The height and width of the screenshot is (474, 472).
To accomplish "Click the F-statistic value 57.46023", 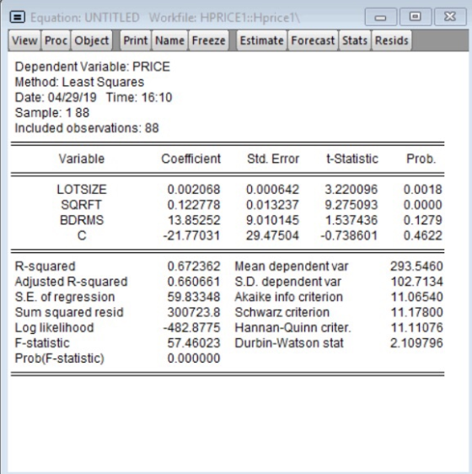I will click(x=194, y=343).
